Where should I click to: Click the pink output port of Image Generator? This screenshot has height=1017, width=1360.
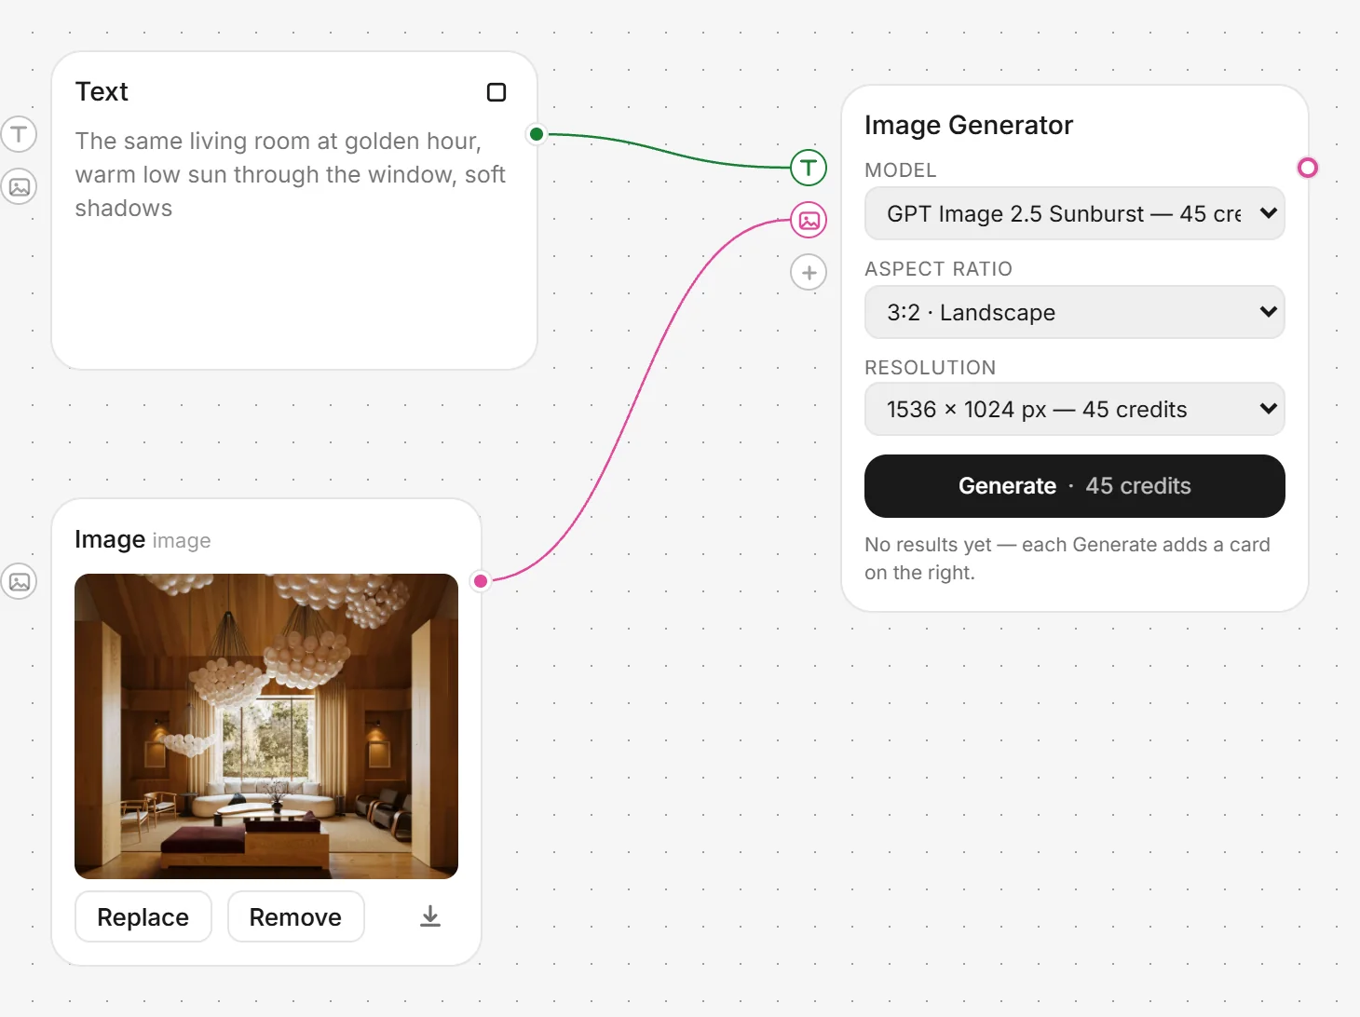click(x=1308, y=168)
